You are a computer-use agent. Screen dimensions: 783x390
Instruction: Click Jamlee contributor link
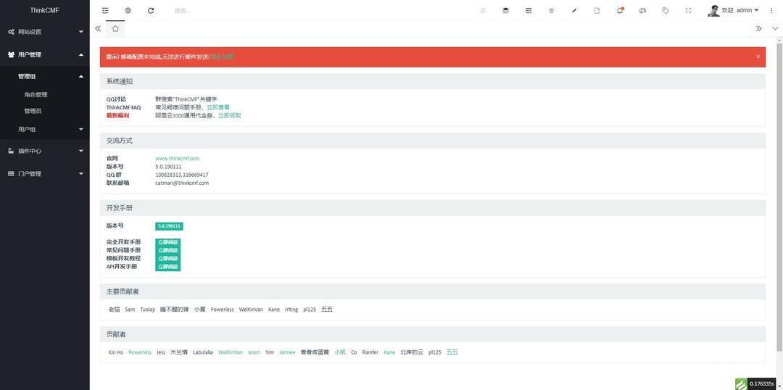pyautogui.click(x=287, y=352)
